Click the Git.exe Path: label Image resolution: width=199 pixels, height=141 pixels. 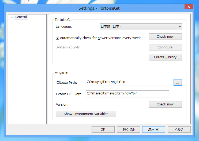click(x=67, y=83)
